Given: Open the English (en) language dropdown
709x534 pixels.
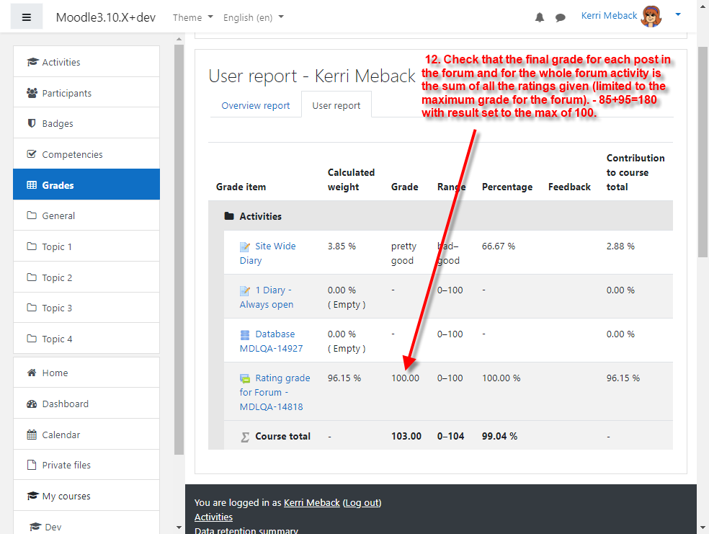Looking at the screenshot, I should [x=253, y=17].
